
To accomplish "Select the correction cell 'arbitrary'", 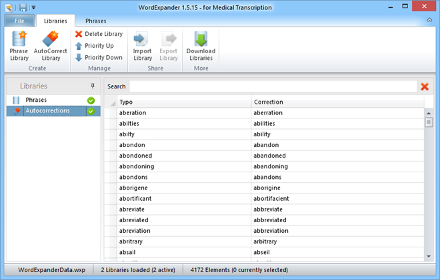I will pyautogui.click(x=337, y=241).
